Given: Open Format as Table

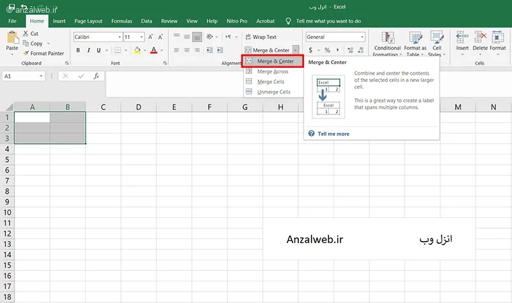Looking at the screenshot, I should click(415, 43).
